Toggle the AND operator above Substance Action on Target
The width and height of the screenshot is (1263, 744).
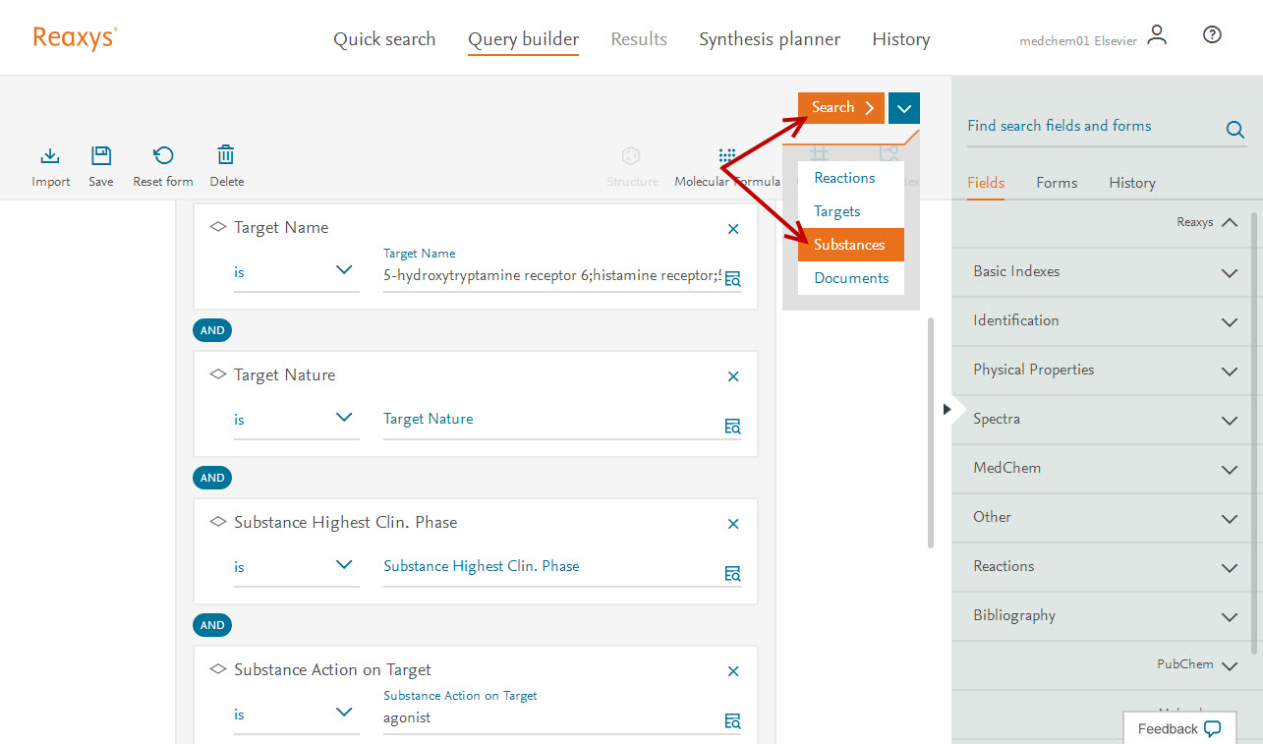tap(212, 625)
